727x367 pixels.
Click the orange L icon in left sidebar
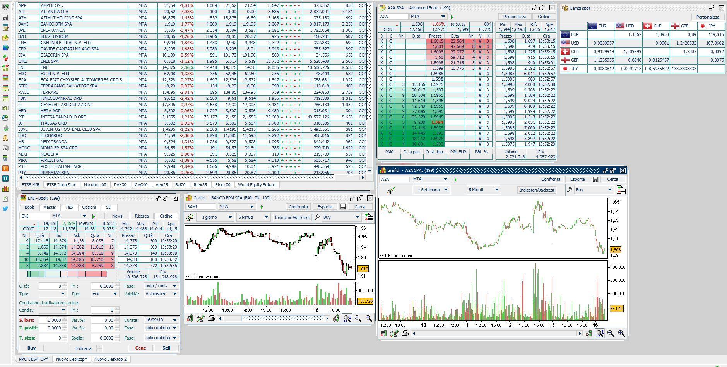pyautogui.click(x=5, y=168)
